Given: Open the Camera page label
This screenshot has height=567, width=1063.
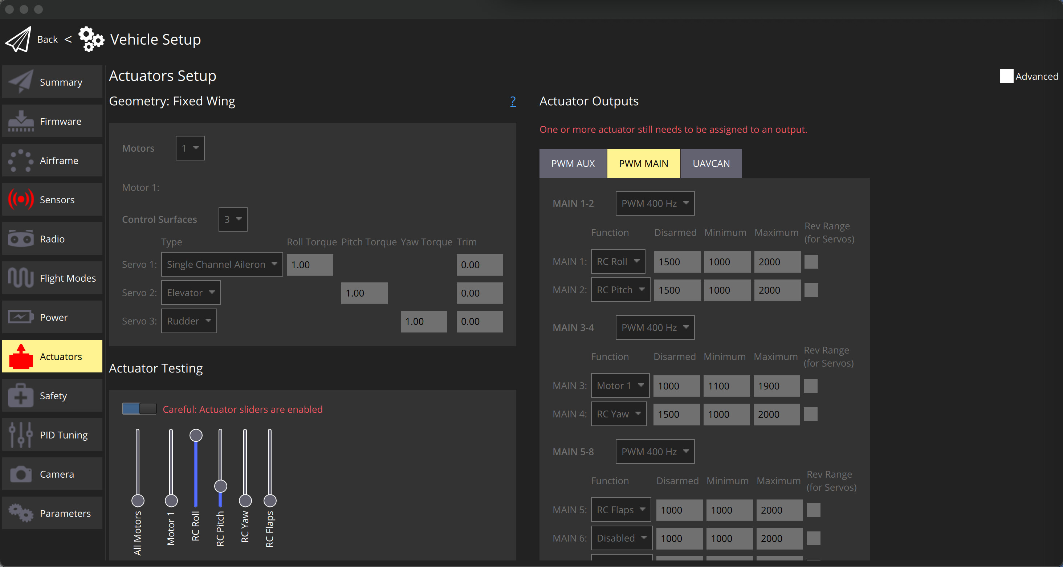Looking at the screenshot, I should click(x=57, y=474).
